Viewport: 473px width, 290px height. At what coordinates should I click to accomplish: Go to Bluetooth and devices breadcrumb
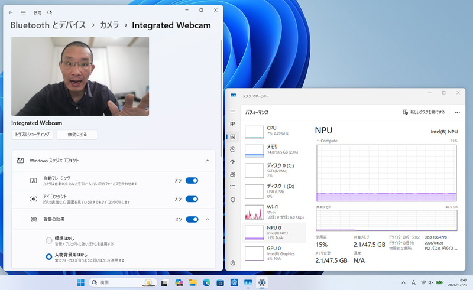tap(48, 25)
